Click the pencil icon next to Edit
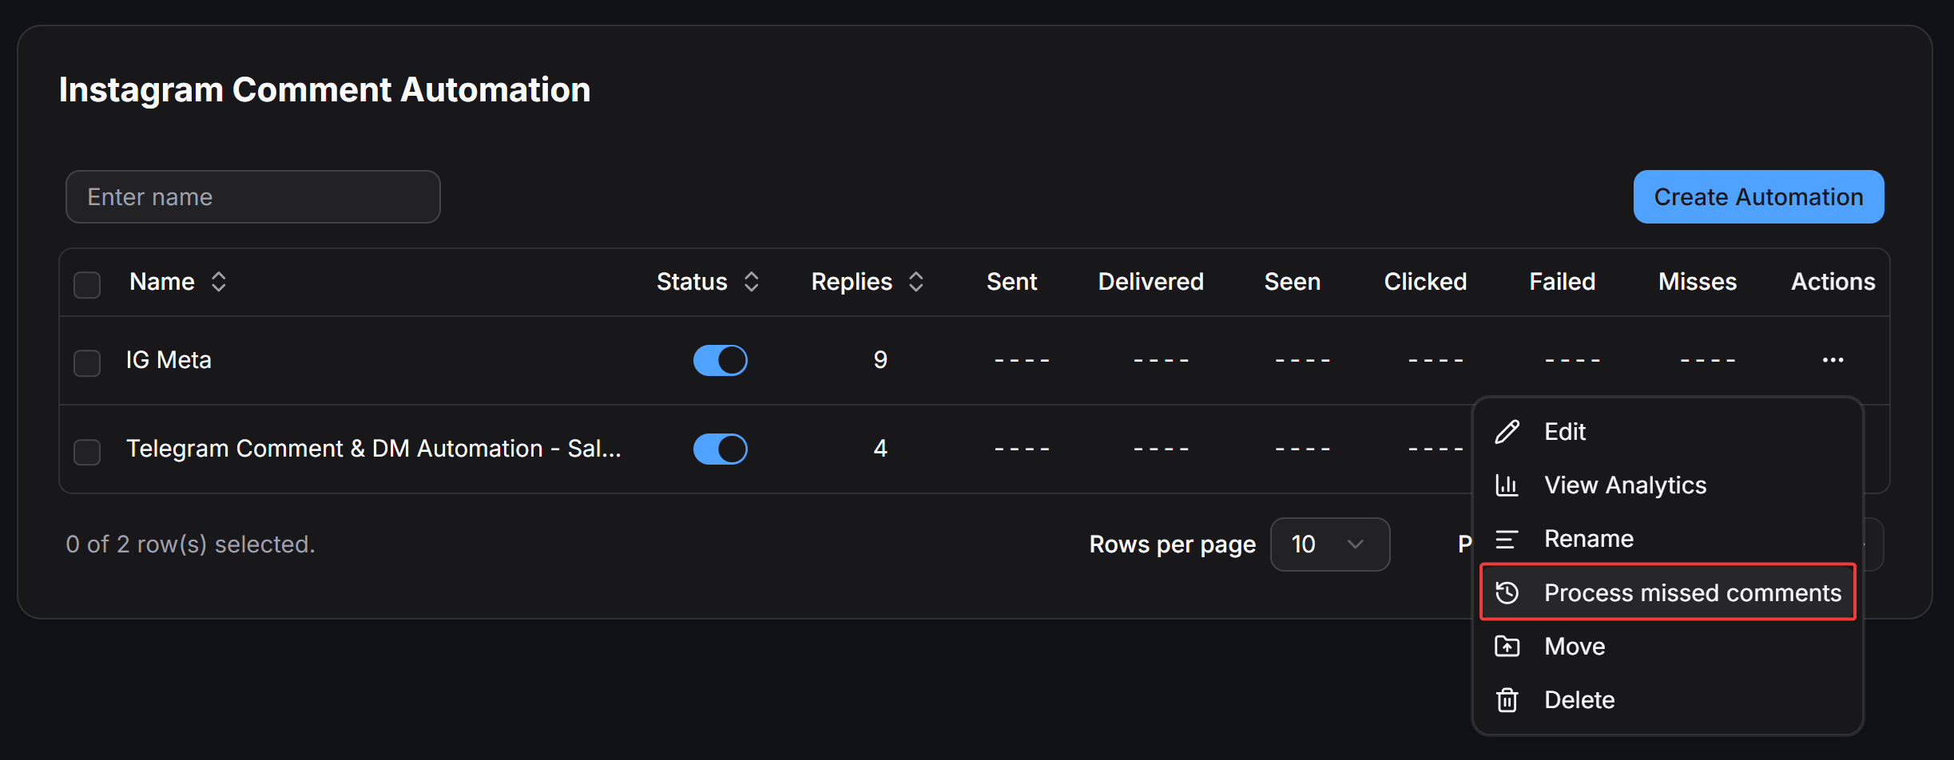The image size is (1954, 760). 1507,432
